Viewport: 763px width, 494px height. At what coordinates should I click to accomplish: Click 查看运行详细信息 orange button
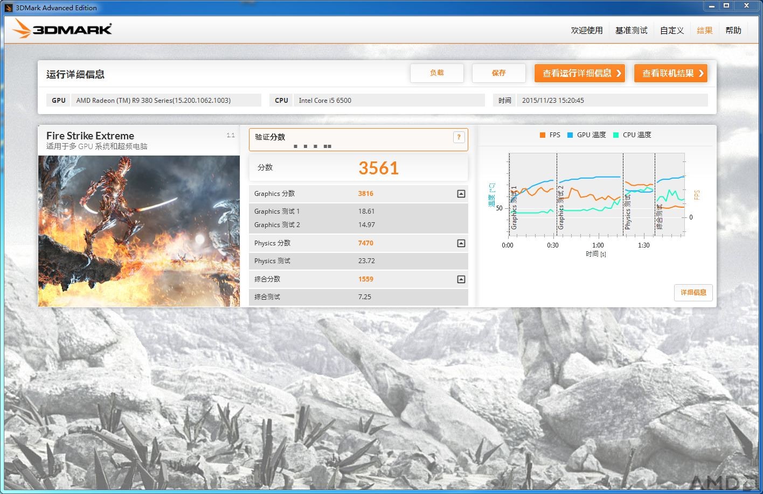pos(580,73)
